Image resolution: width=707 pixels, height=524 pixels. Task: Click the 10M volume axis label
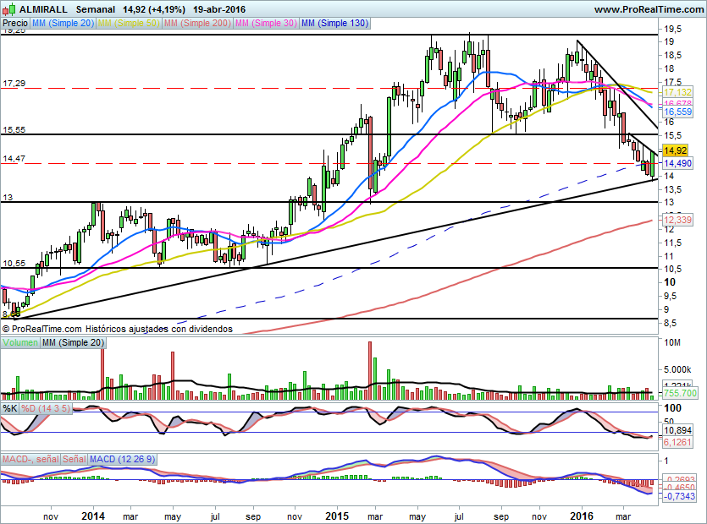tap(672, 342)
